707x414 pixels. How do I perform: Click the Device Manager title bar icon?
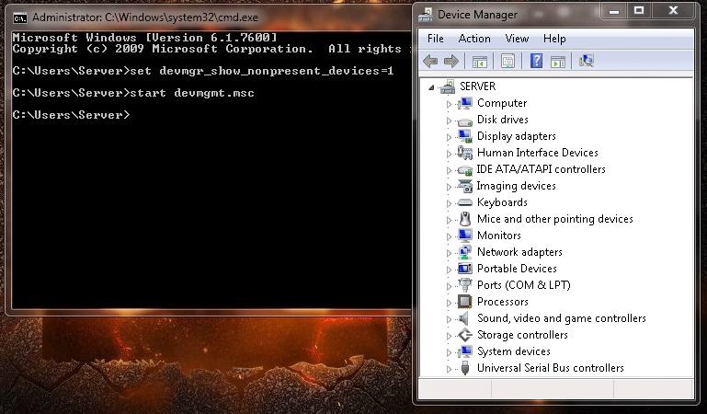tap(425, 15)
